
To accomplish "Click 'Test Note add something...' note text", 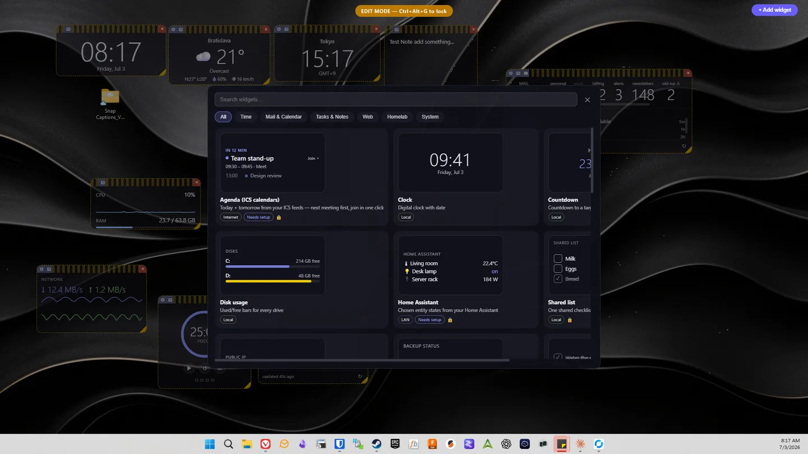I will click(422, 42).
